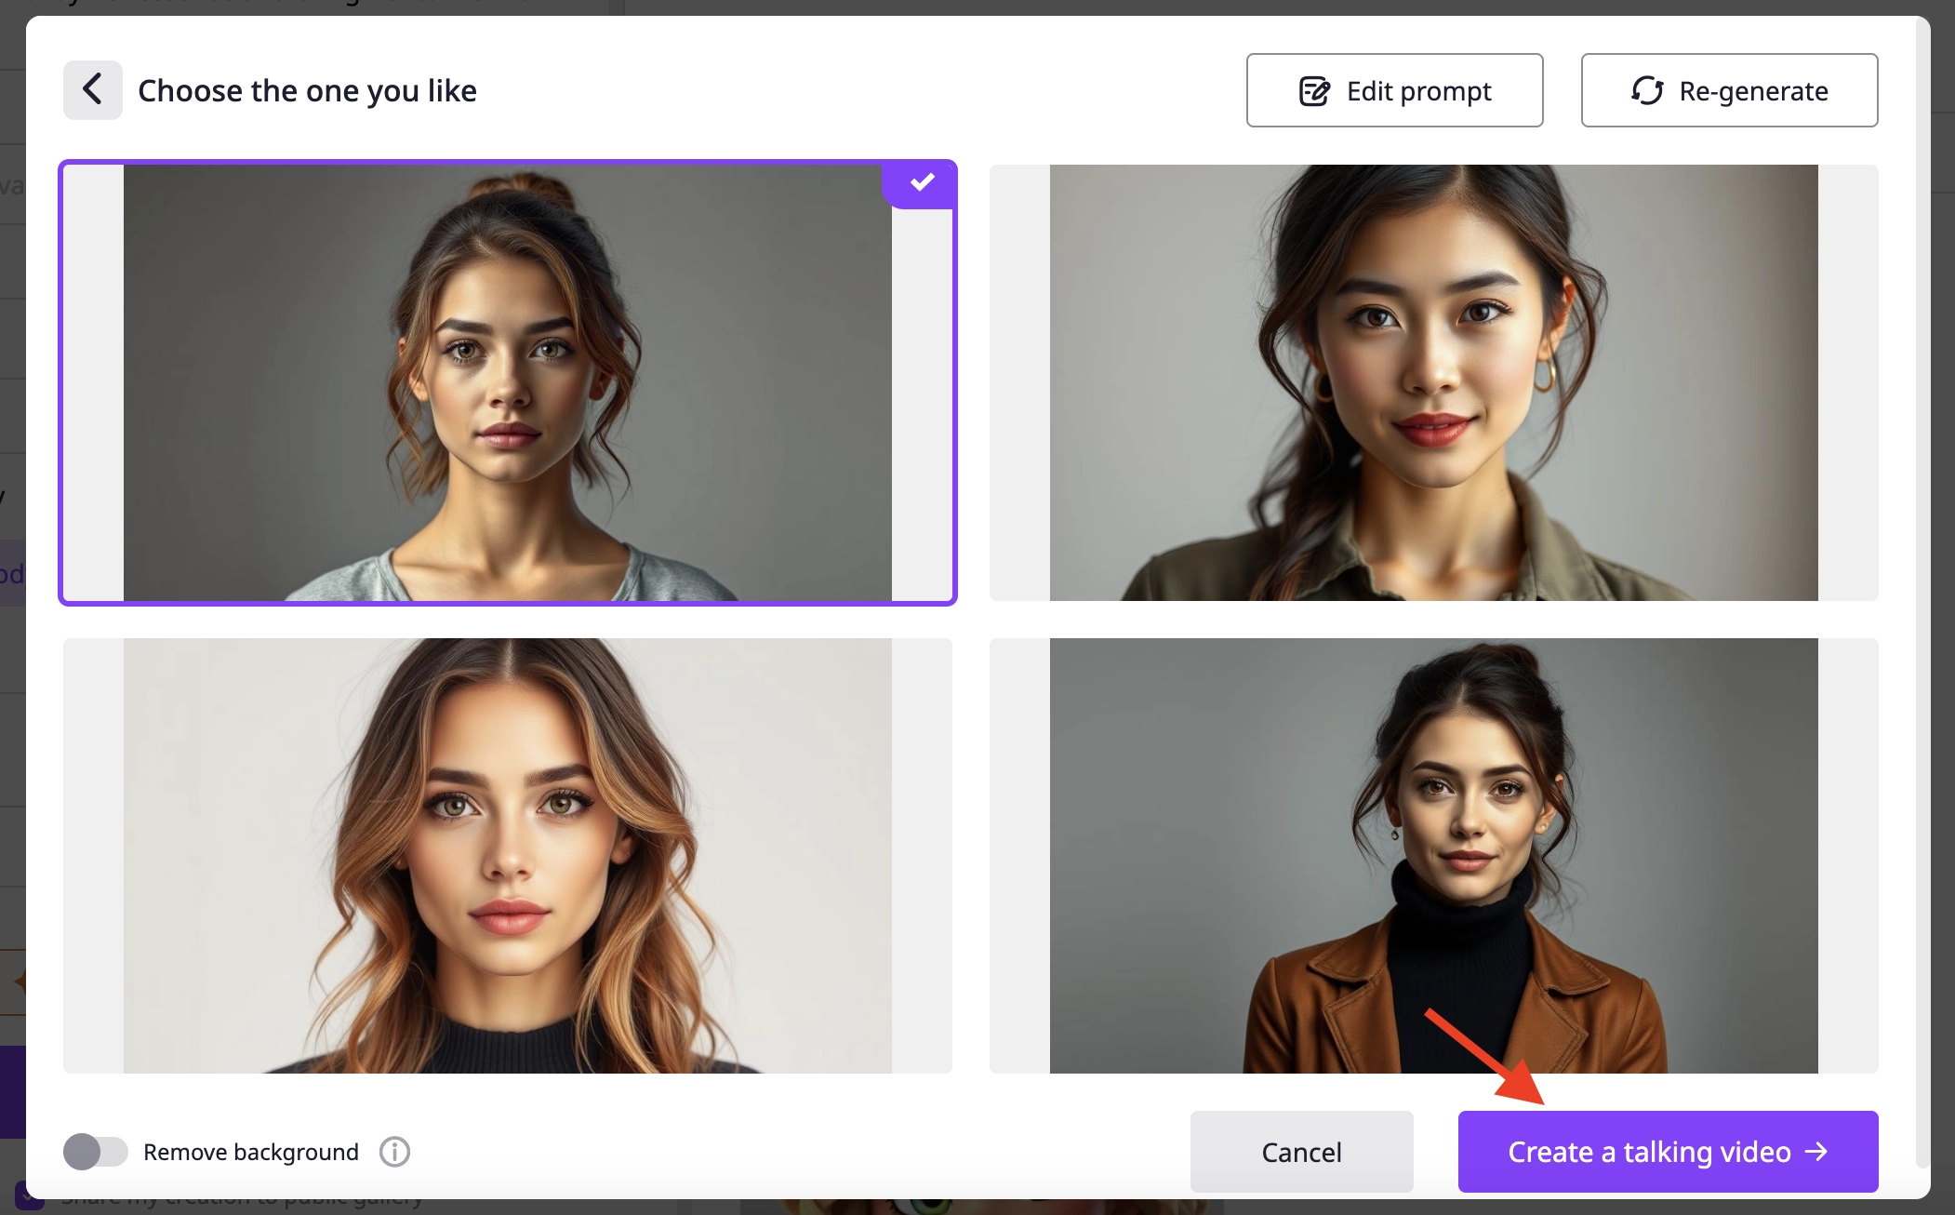
Task: Toggle off selection of the top-left avatar
Action: [507, 381]
